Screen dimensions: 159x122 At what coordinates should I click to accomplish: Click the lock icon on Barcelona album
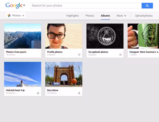79,93
